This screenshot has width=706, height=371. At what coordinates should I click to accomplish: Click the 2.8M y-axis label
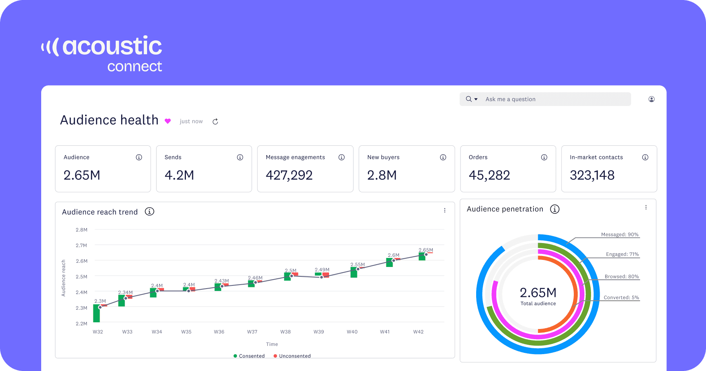pyautogui.click(x=81, y=230)
